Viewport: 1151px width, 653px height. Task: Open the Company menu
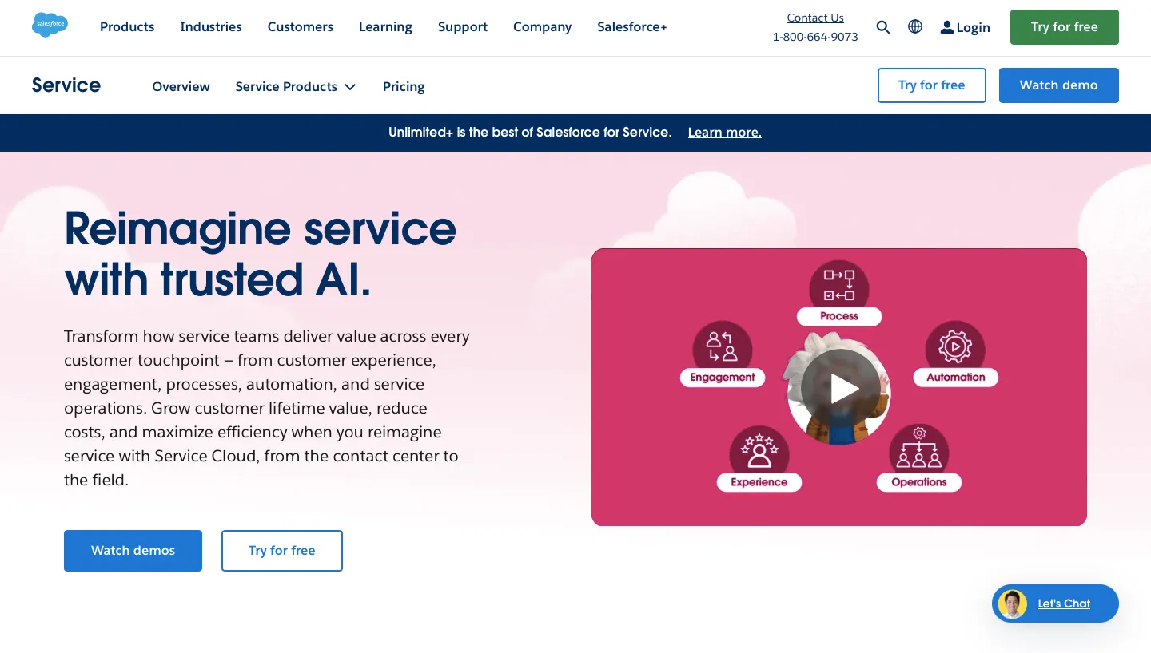(x=543, y=27)
